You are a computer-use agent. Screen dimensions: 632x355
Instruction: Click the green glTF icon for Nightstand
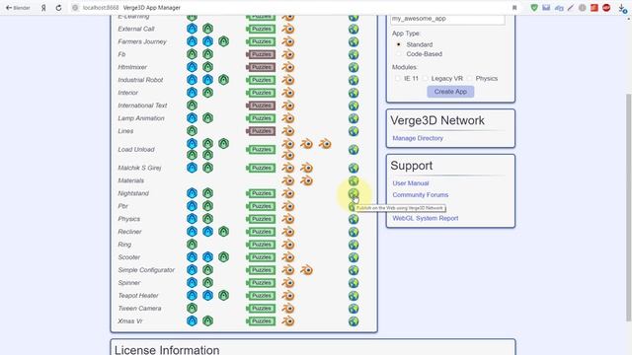click(207, 193)
